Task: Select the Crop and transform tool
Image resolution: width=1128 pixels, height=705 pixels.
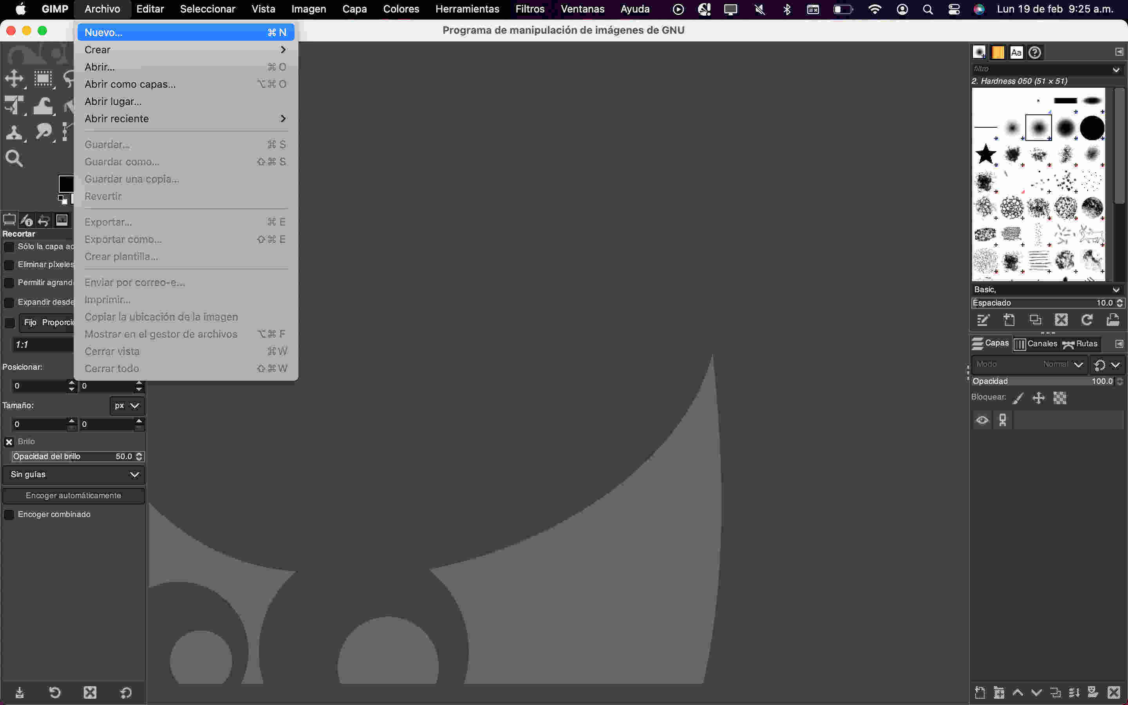Action: [x=14, y=105]
